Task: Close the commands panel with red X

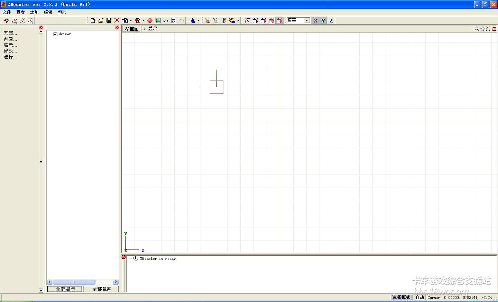Action: (x=41, y=28)
